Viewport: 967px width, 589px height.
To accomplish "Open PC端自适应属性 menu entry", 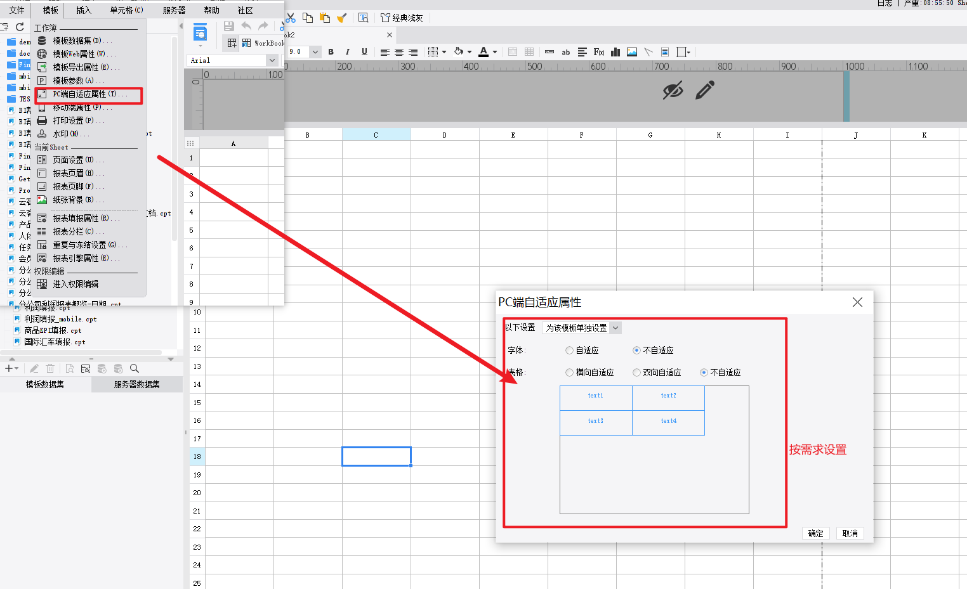I will click(x=89, y=94).
